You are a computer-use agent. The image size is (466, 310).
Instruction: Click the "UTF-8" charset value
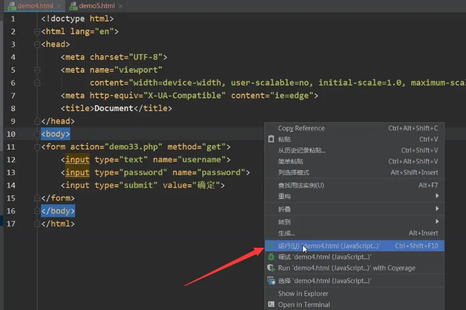point(146,57)
